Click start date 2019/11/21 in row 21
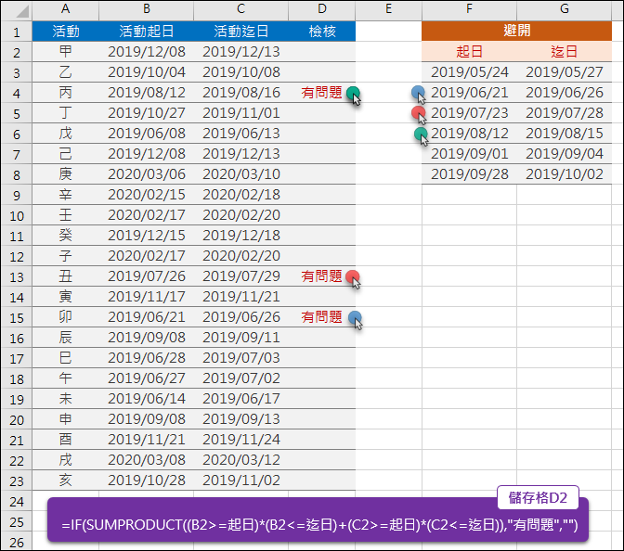Screen dimensions: 624x551 (x=146, y=440)
